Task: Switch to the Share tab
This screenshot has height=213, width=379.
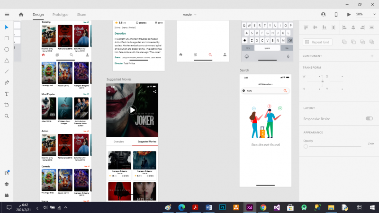Action: tap(81, 15)
